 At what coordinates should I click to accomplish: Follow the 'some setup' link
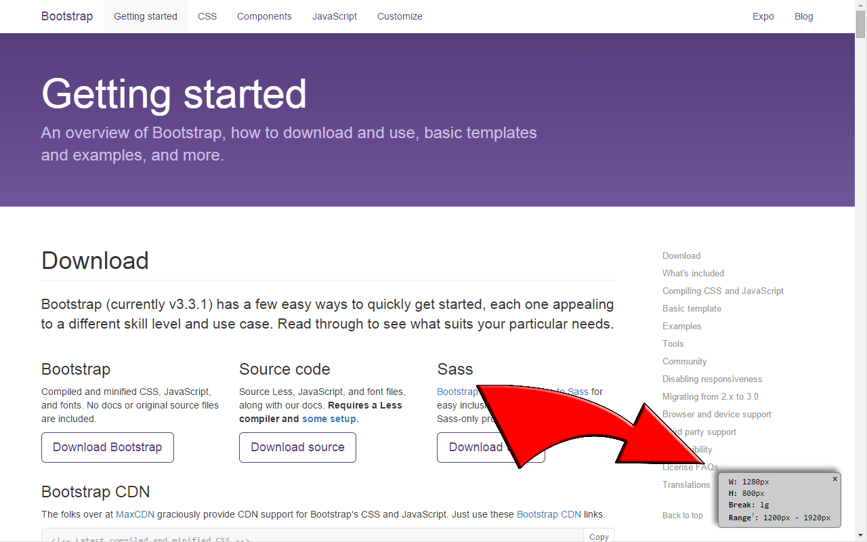pos(329,419)
